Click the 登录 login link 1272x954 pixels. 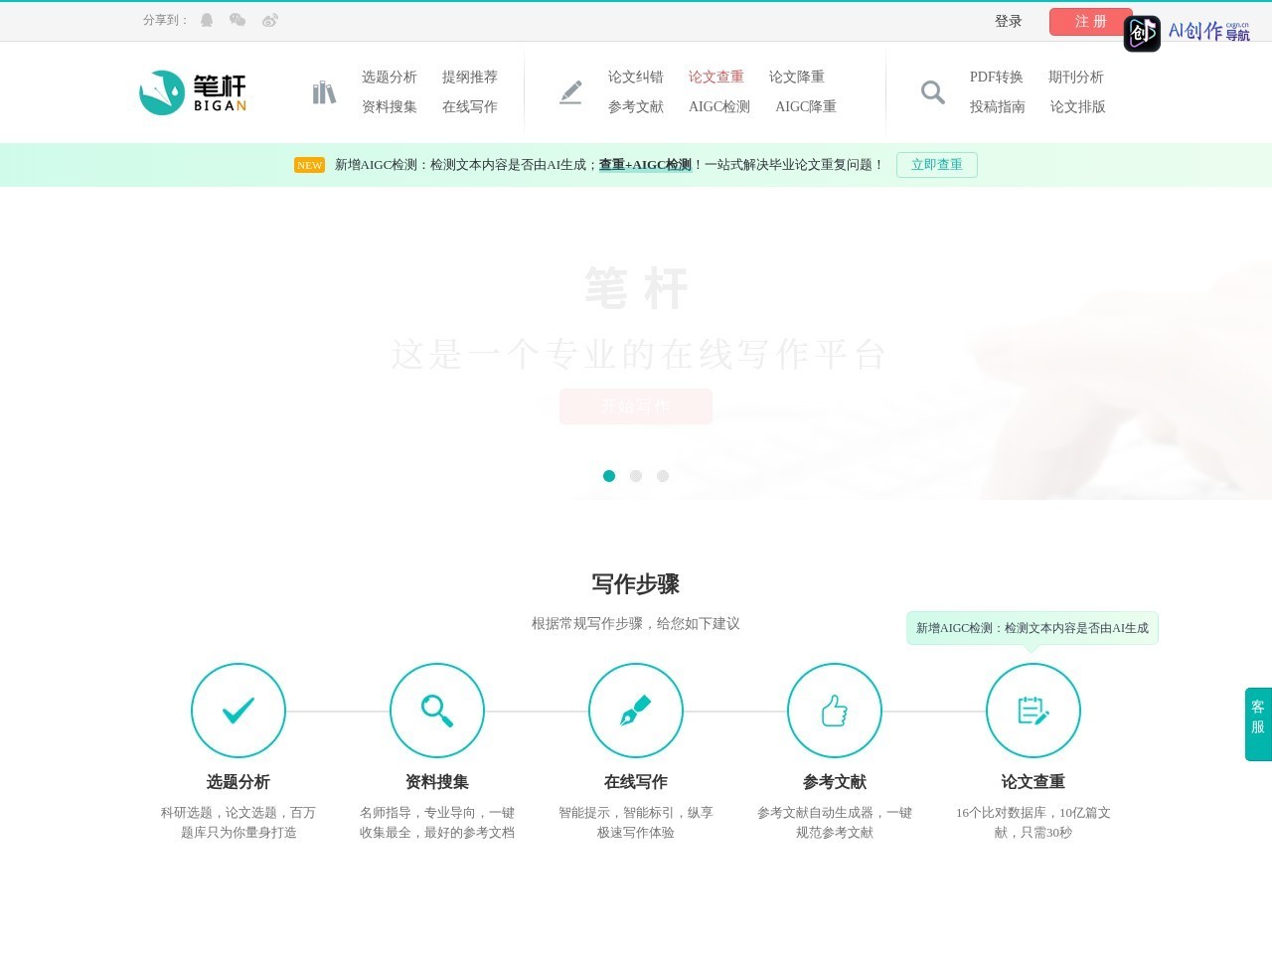[x=1009, y=21]
